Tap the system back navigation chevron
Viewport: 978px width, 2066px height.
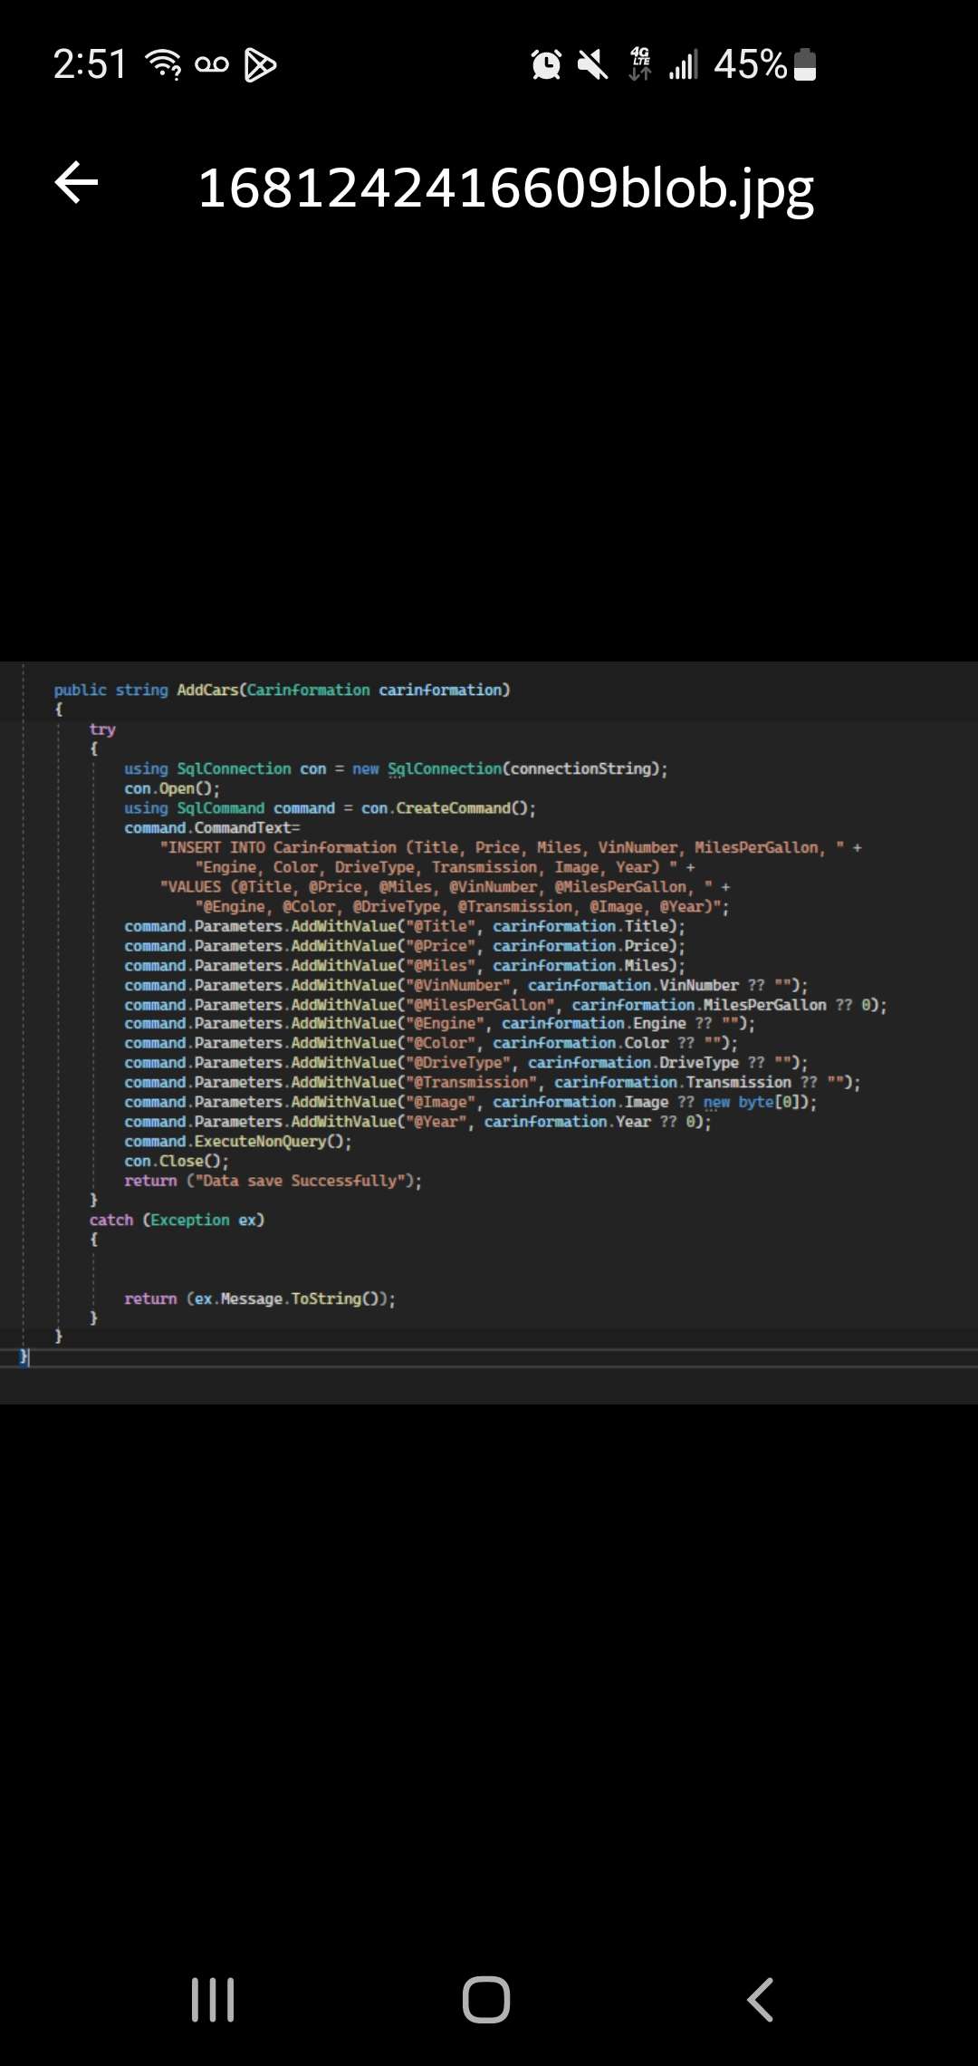(760, 1999)
